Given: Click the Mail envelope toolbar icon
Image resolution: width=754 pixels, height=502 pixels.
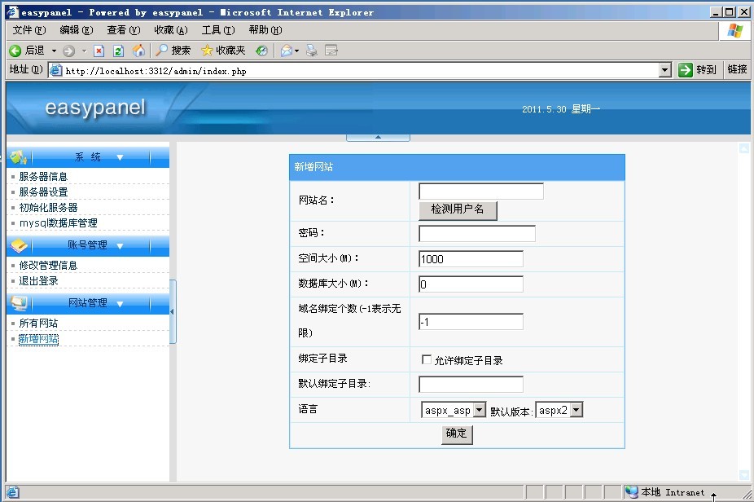Looking at the screenshot, I should (x=287, y=50).
